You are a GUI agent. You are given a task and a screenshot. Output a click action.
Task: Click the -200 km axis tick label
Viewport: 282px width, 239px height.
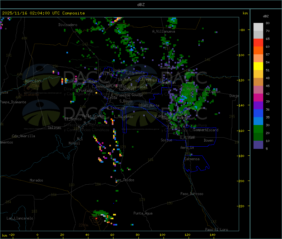pos(240,181)
